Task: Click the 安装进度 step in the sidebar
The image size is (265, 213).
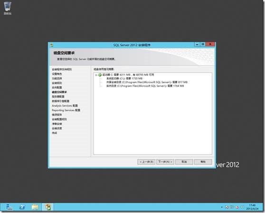Action: [57, 128]
